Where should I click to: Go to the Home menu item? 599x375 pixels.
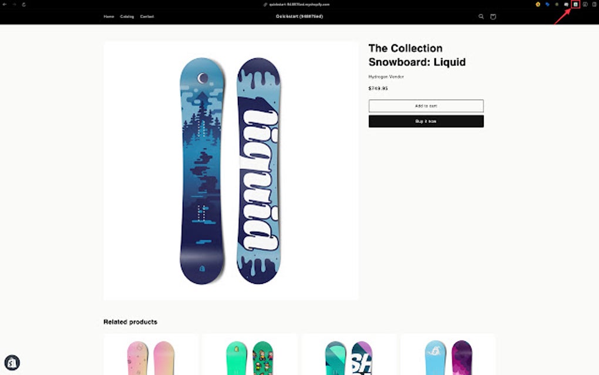[x=109, y=16]
